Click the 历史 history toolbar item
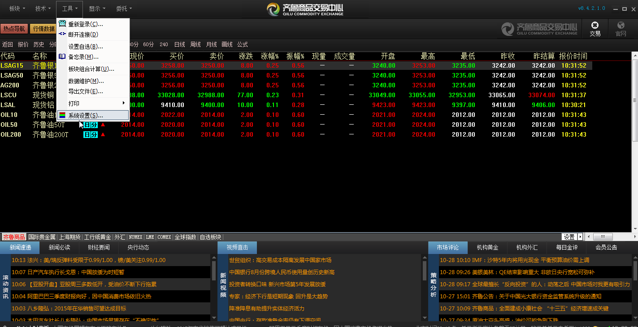638x327 pixels. pyautogui.click(x=39, y=44)
